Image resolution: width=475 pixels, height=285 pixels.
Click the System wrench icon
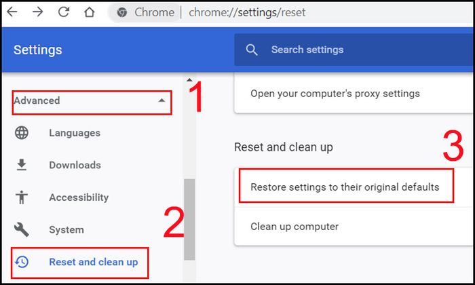pos(22,229)
